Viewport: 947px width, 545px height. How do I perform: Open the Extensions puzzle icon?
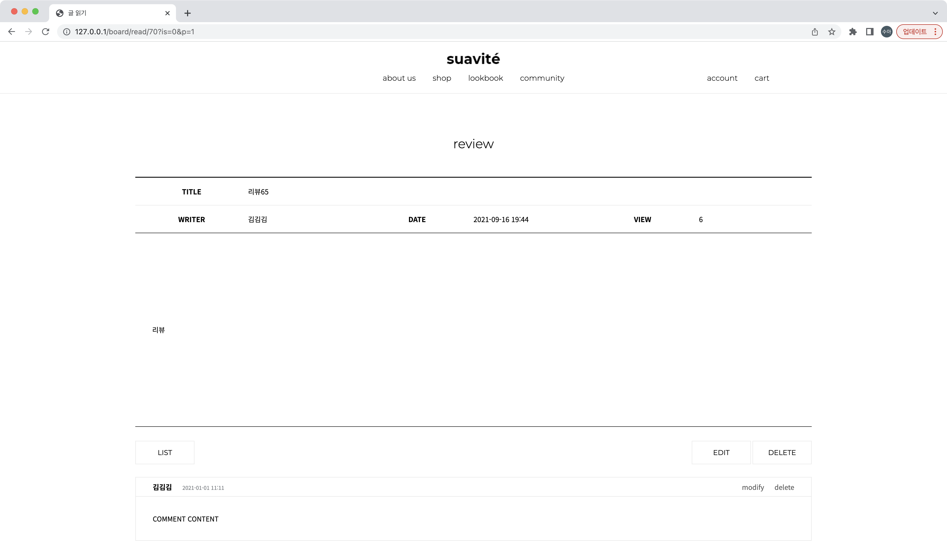853,32
